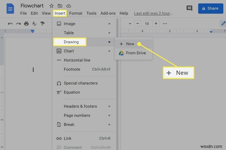The image size is (226, 150).
Task: Click the Redo arrow icon
Action: (18, 24)
